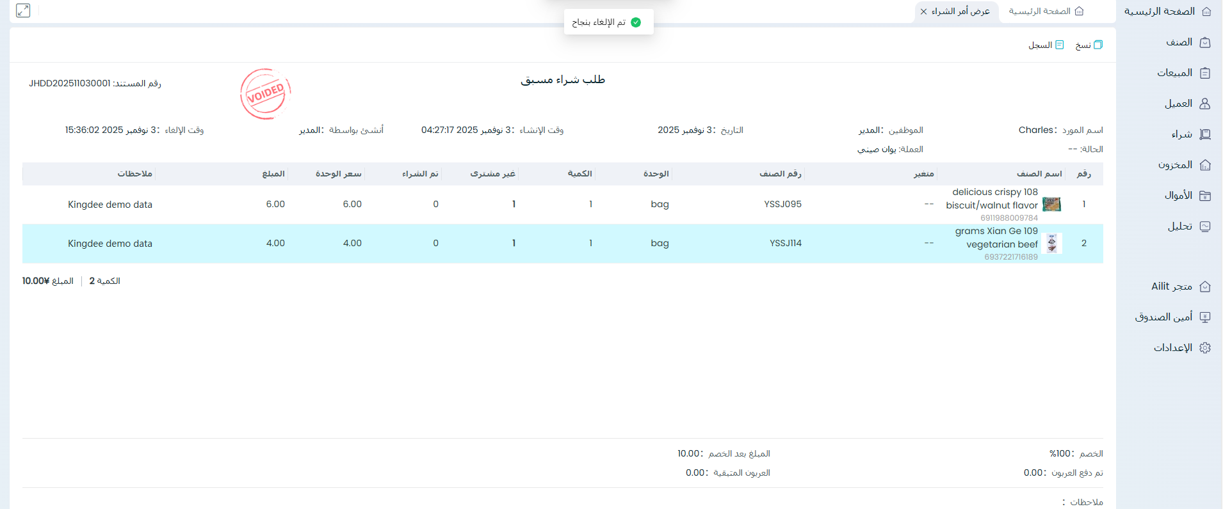
Task: Open شراء purchase menu
Action: pyautogui.click(x=1190, y=134)
